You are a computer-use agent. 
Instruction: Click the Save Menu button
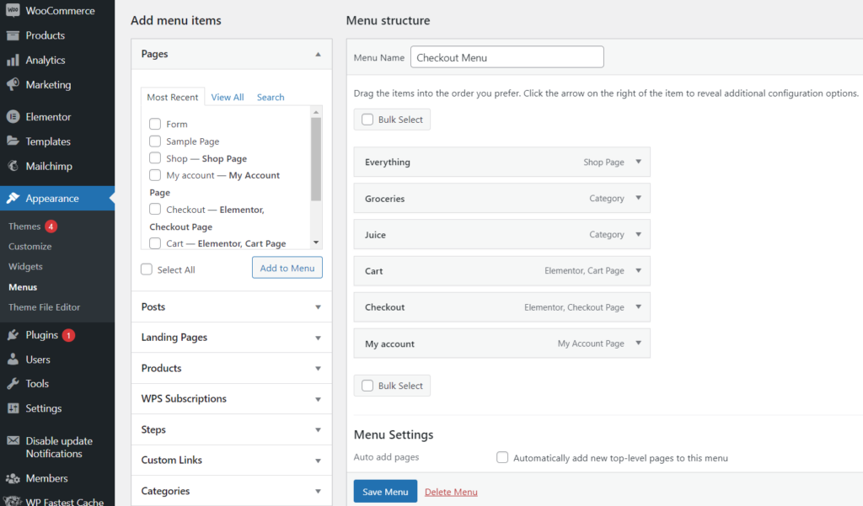[x=385, y=491]
